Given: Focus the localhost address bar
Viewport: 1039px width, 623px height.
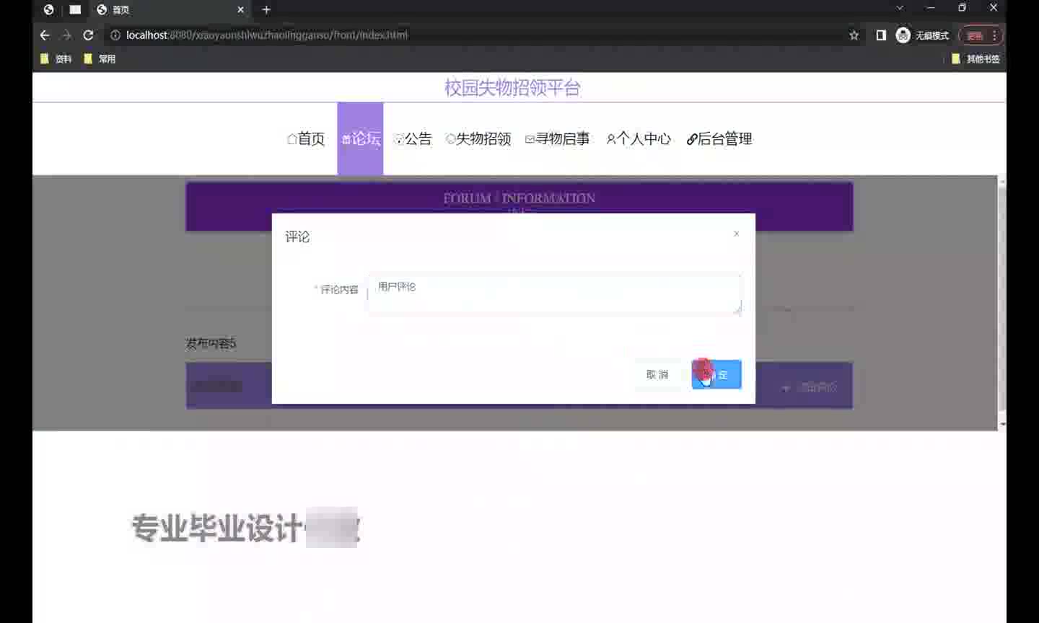Looking at the screenshot, I should pos(476,35).
